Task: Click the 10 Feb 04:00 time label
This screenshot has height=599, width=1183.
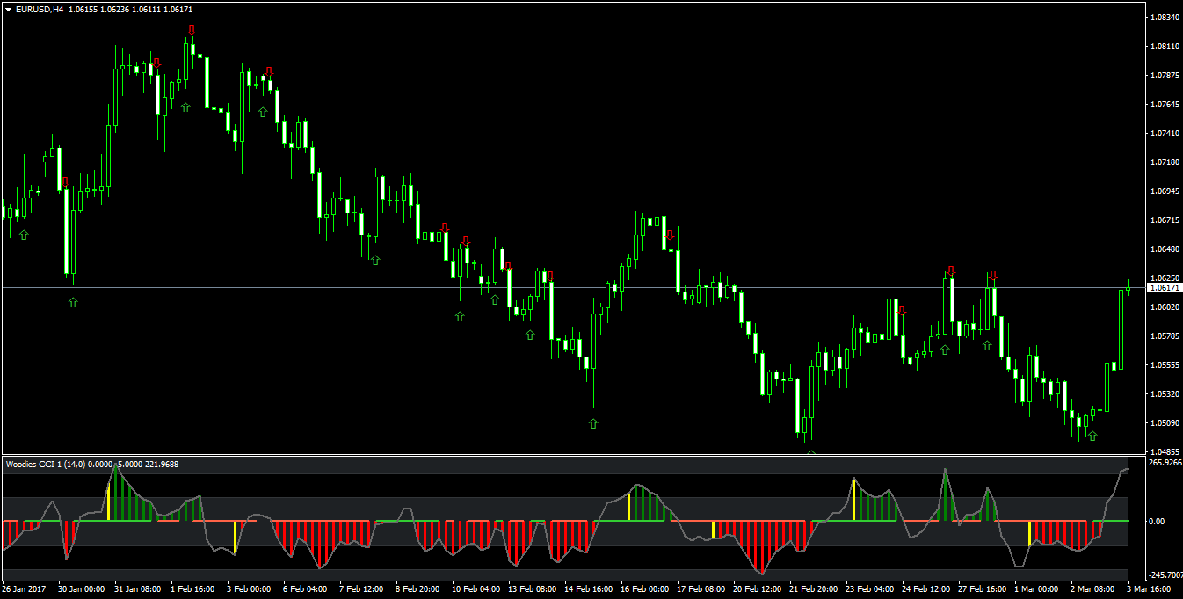Action: 475,589
